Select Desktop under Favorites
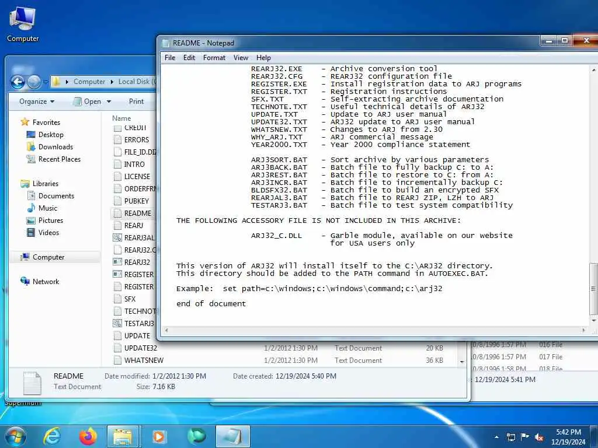 51,135
